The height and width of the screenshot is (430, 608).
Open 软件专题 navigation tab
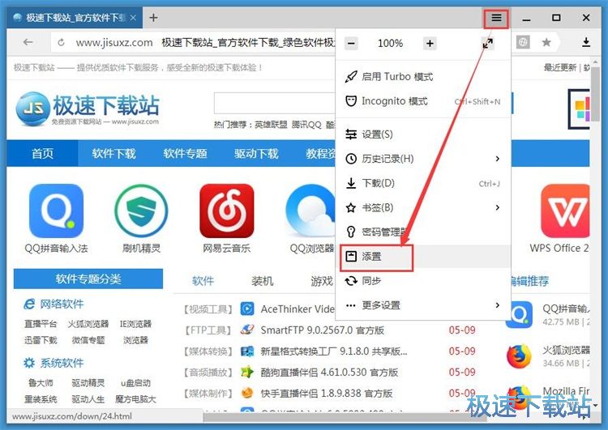click(x=185, y=153)
